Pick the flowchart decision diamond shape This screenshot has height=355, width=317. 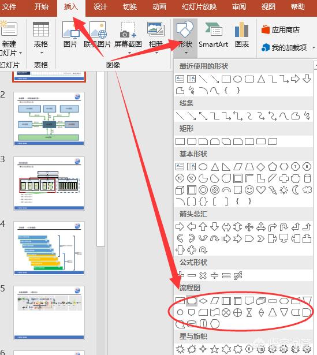coord(203,301)
